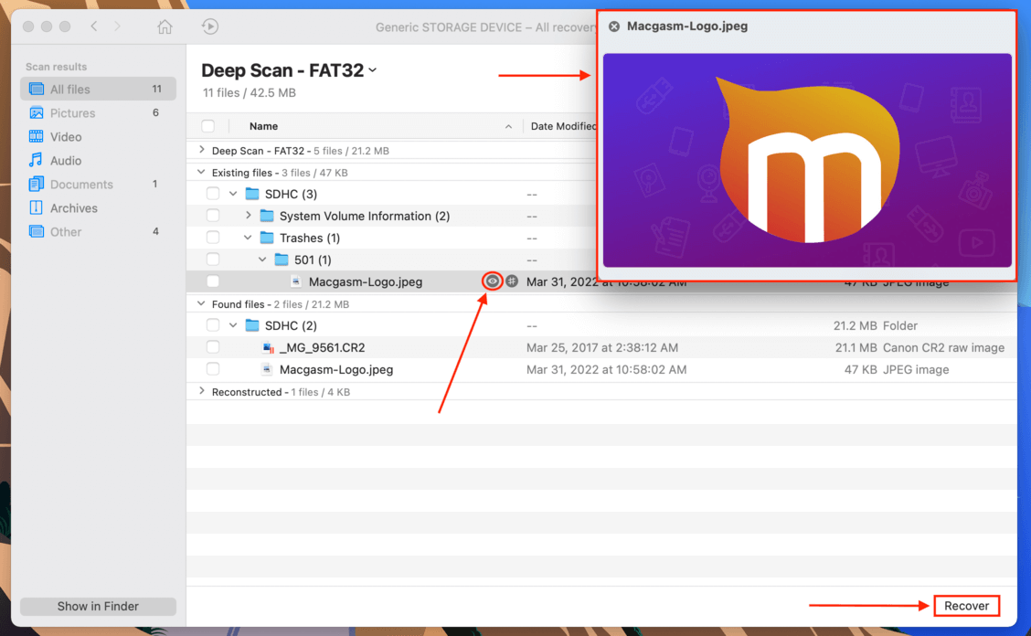The image size is (1031, 636).
Task: Click the Documents sidebar icon
Action: pyautogui.click(x=37, y=185)
